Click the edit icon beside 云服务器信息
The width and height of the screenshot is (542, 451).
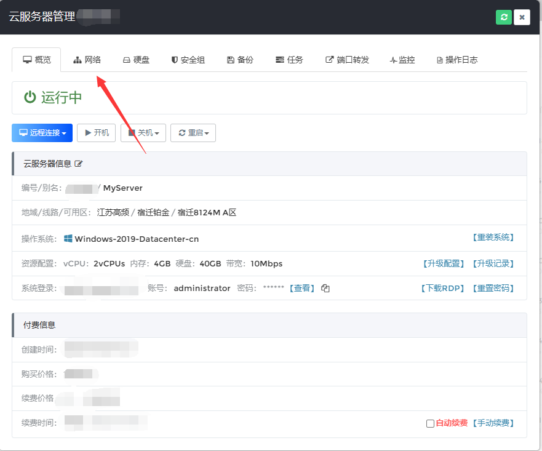79,164
